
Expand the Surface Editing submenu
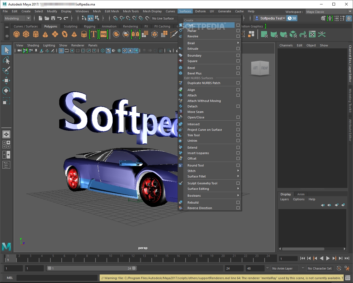(210, 189)
